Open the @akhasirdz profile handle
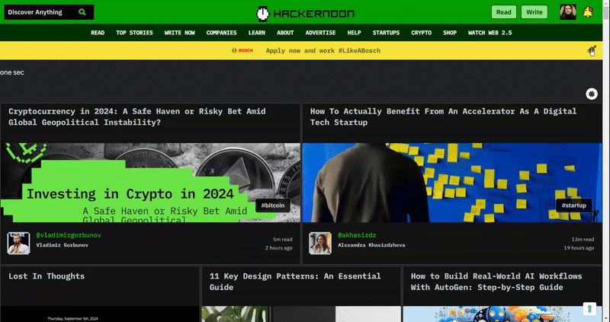This screenshot has width=610, height=322. (357, 235)
